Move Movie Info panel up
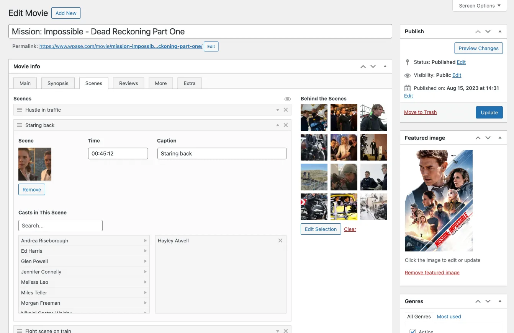This screenshot has width=514, height=333. pos(363,67)
